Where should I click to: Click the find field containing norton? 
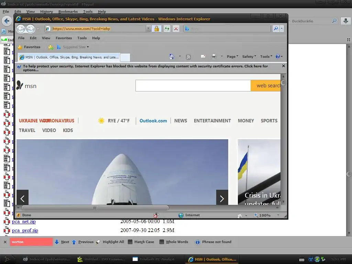pos(31,242)
